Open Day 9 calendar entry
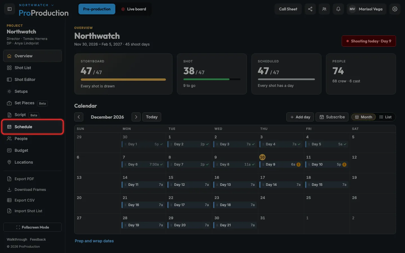This screenshot has width=405, height=253. 280,164
